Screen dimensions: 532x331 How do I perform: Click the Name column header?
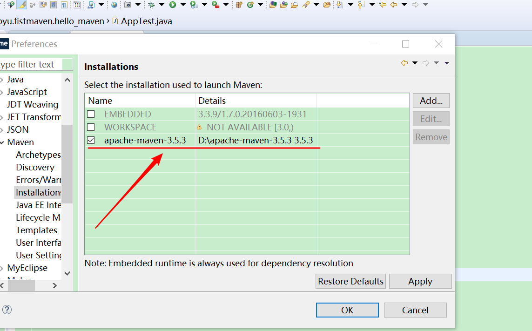point(140,101)
